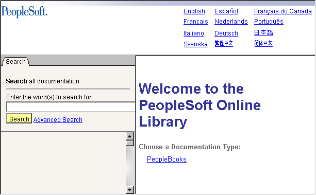Open the Japanese language link
316x195 pixels.
[x=263, y=32]
